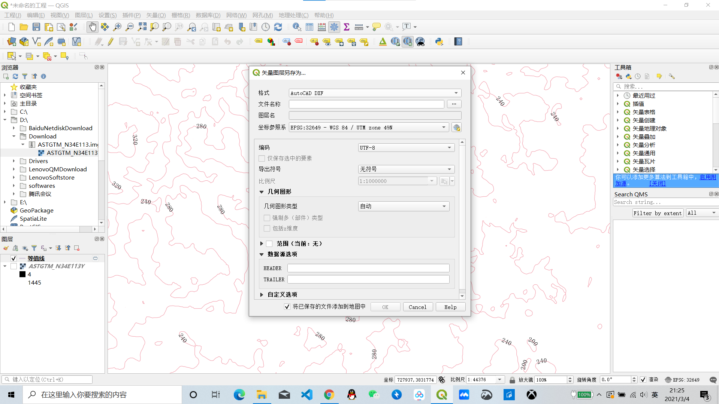The width and height of the screenshot is (719, 404).
Task: Click the black color swatch under 等值线
Action: point(22,274)
